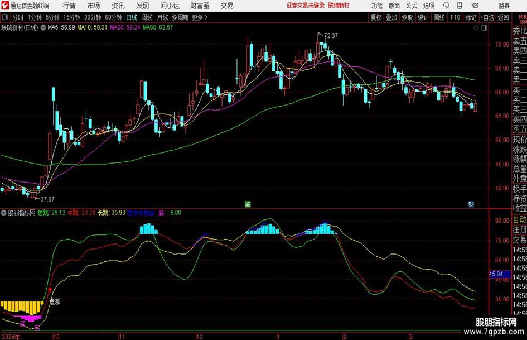Click the blue 财 marker on chart

(471, 204)
